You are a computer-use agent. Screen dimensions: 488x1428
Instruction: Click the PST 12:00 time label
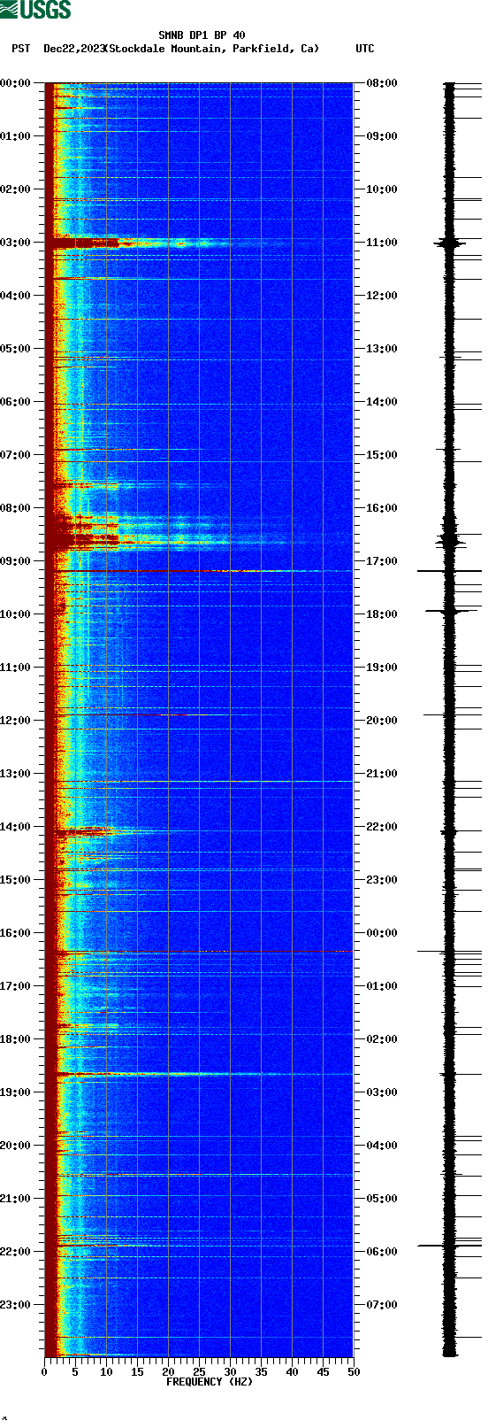(x=16, y=721)
